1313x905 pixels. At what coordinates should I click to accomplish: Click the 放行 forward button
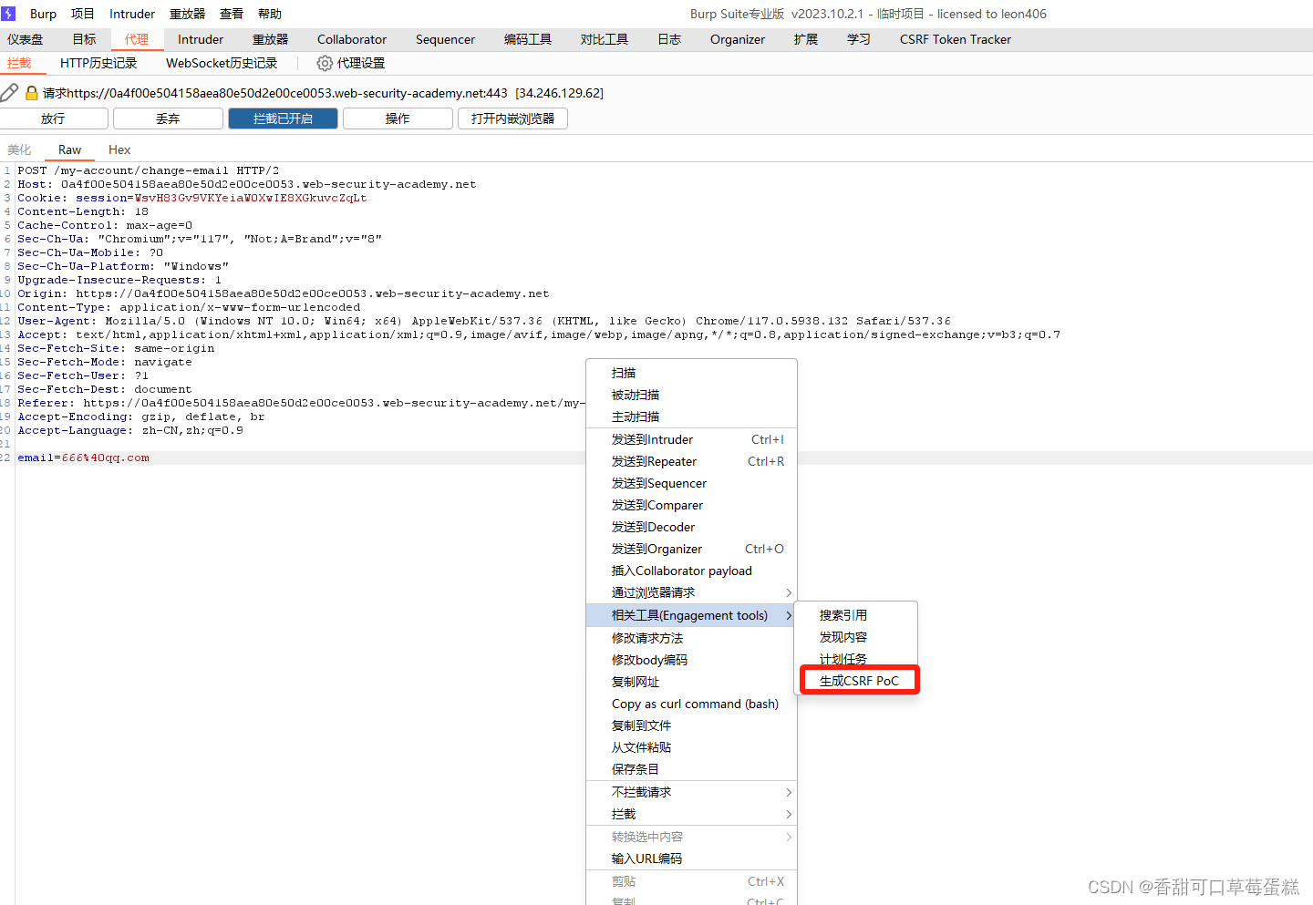coord(53,118)
